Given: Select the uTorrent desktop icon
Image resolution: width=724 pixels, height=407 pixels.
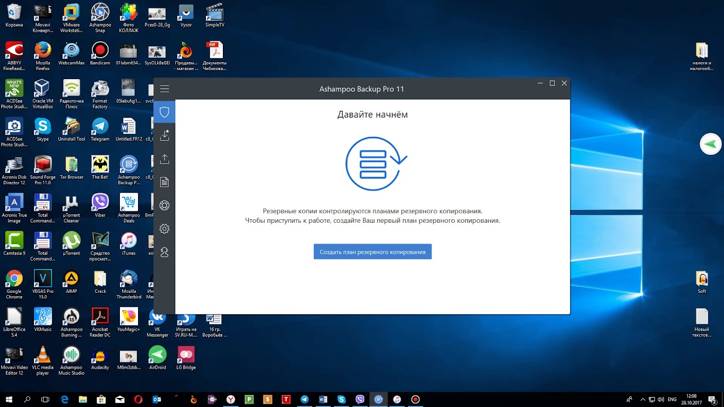Looking at the screenshot, I should point(72,244).
